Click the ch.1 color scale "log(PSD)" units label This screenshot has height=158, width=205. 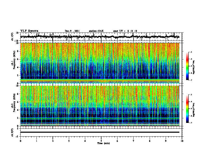coord(194,67)
